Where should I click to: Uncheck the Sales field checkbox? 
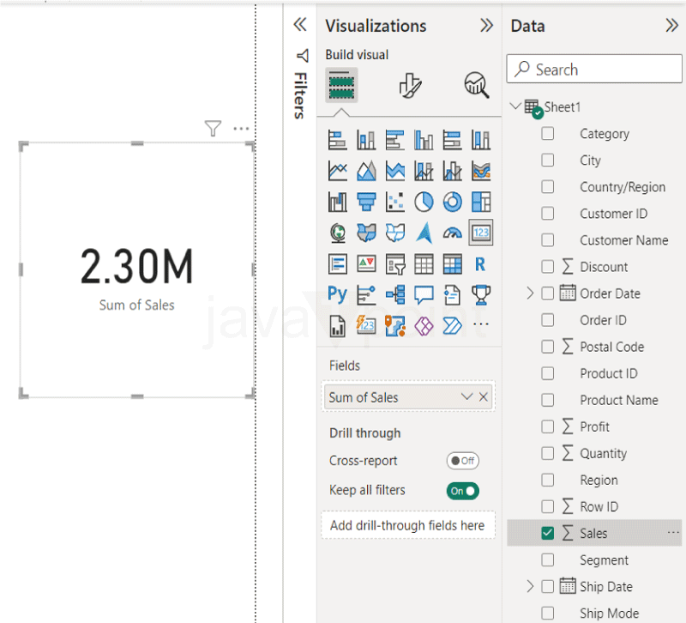[x=547, y=533]
